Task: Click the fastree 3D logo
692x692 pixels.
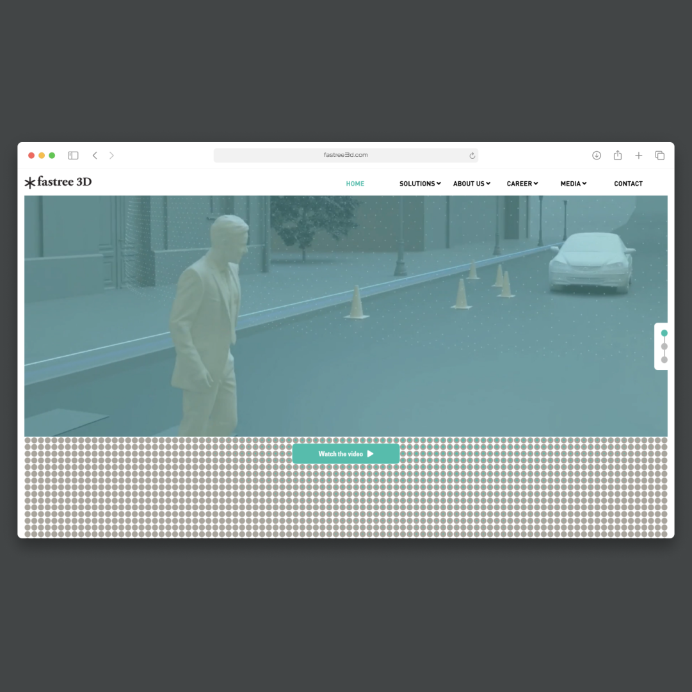Action: (x=58, y=182)
